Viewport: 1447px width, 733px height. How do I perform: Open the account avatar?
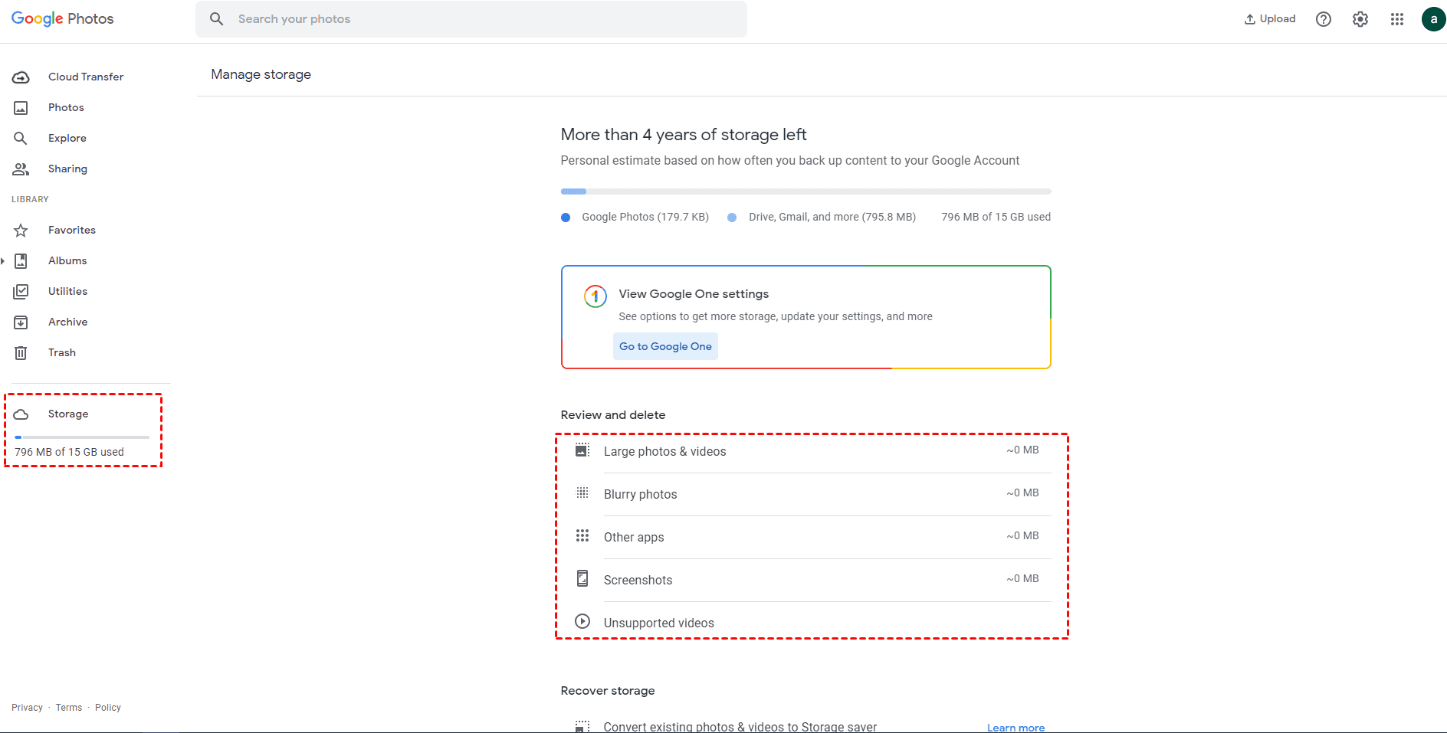(x=1433, y=19)
